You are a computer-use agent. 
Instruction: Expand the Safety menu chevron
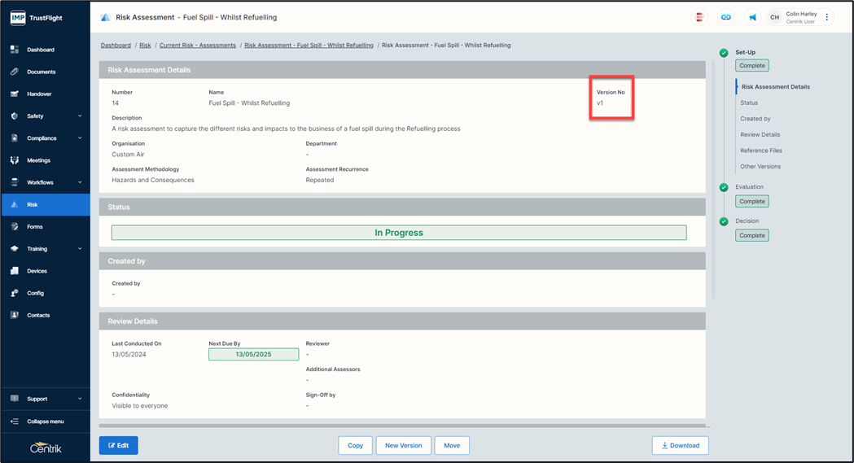click(x=80, y=116)
